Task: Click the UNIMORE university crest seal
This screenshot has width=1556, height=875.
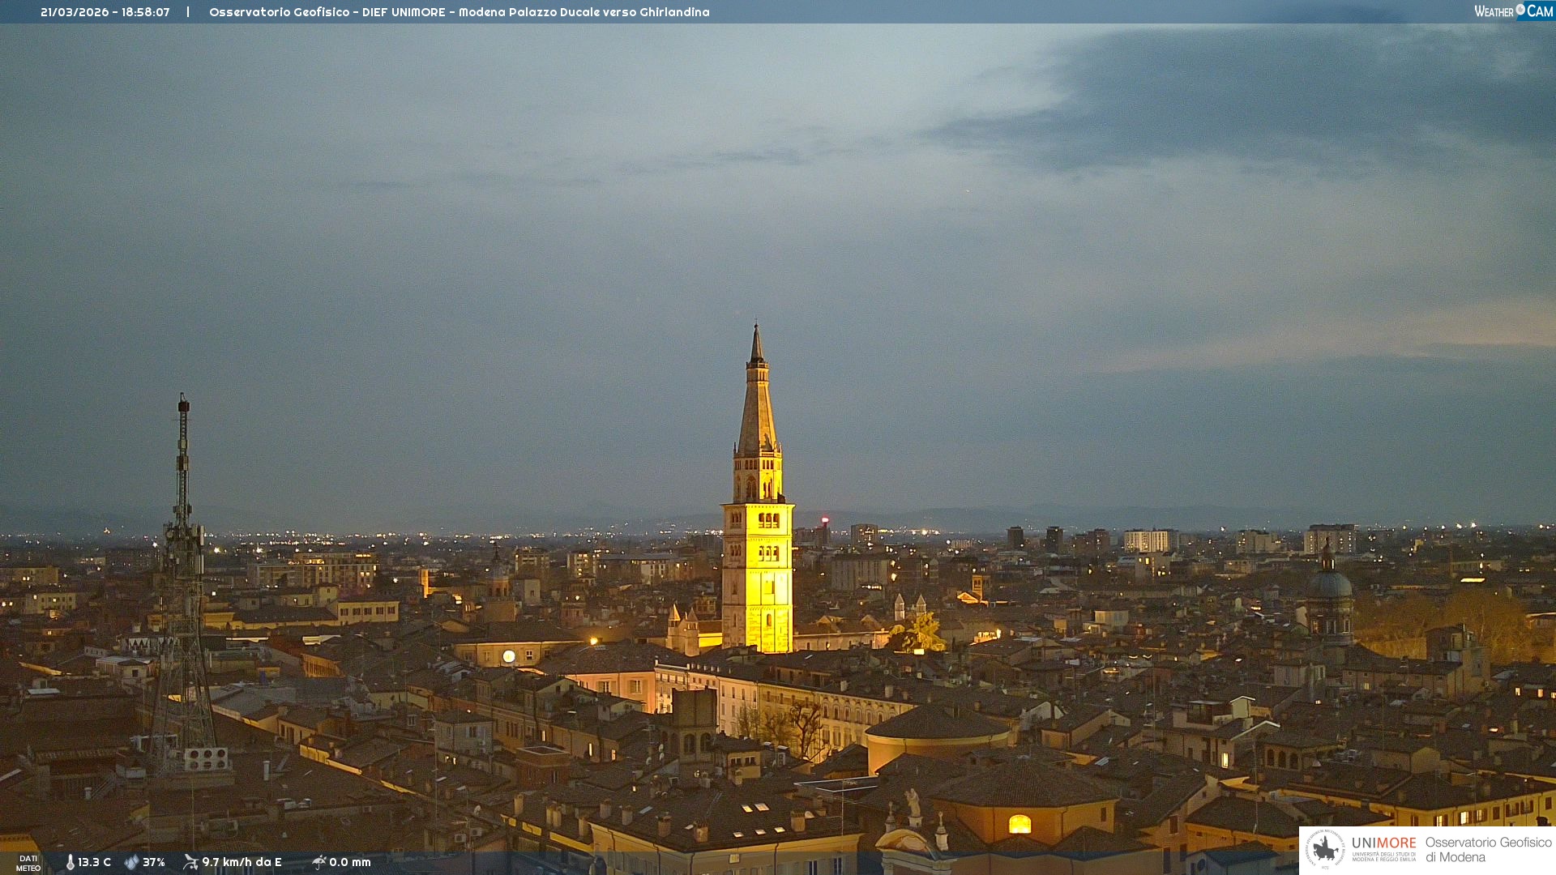Action: tap(1325, 850)
